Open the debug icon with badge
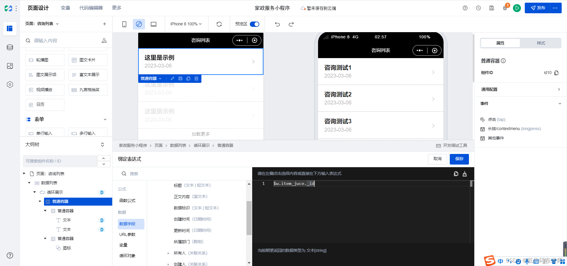 505,8
